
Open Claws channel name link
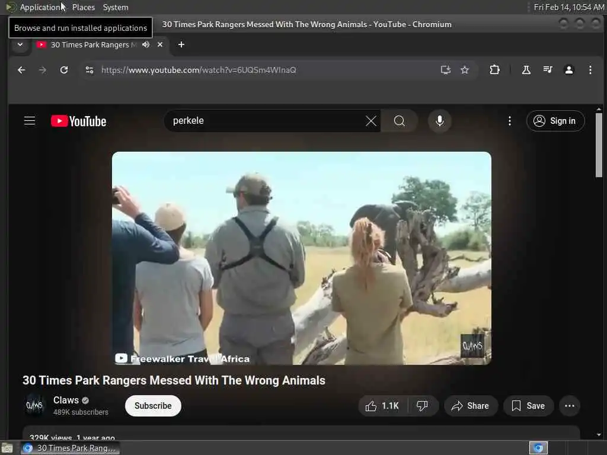click(x=66, y=400)
